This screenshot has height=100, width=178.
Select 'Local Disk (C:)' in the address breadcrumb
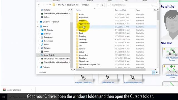pos(73,5)
